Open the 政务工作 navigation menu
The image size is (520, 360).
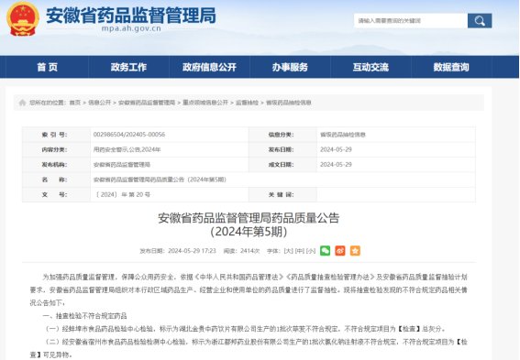(x=128, y=67)
